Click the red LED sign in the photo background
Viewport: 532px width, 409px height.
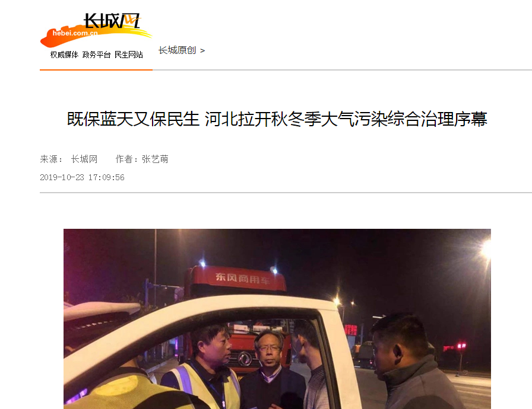(351, 330)
